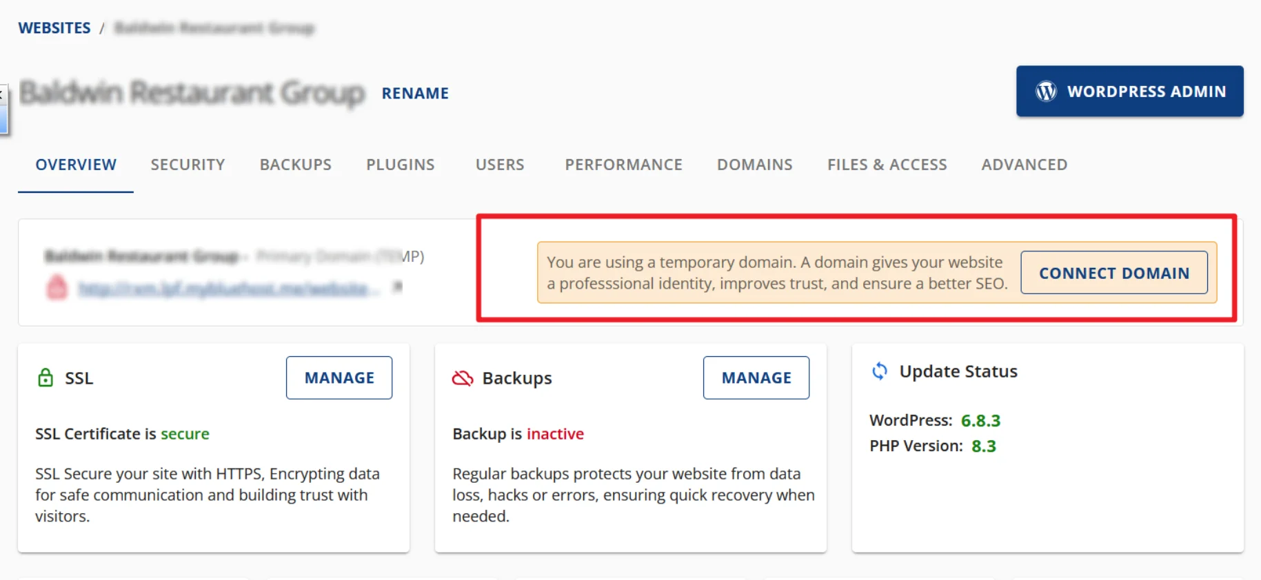Switch to the Performance tab
This screenshot has width=1261, height=580.
click(623, 165)
